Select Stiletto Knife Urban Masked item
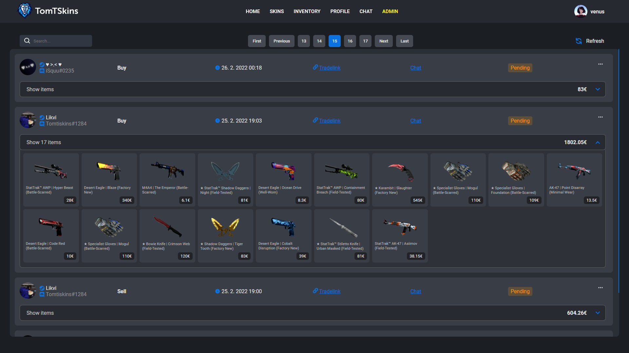 click(x=342, y=236)
